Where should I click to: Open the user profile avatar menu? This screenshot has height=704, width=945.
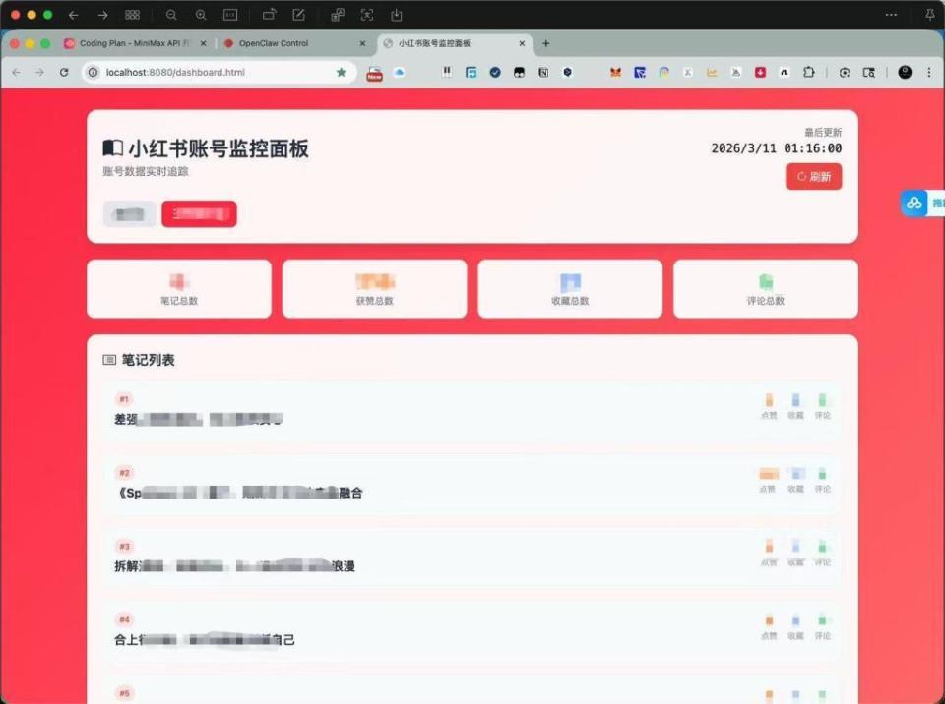905,73
